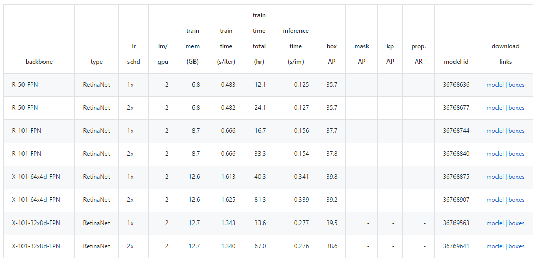
Task: Click the backbone column header
Action: (x=39, y=62)
